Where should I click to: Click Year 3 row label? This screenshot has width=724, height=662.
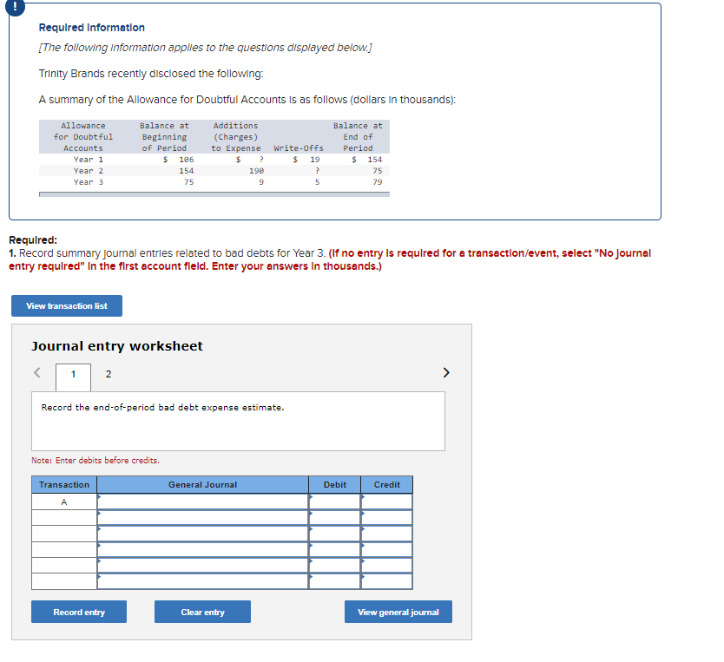coord(89,182)
